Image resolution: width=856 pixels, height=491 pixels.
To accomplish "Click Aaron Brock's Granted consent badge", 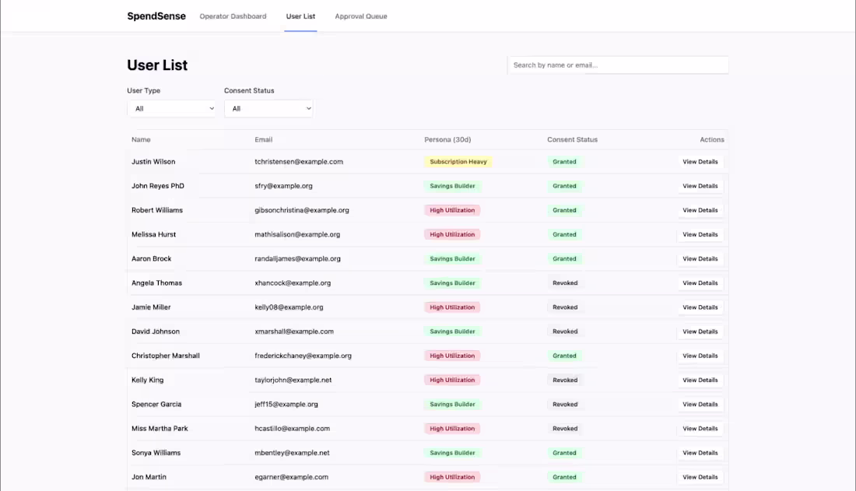I will pos(565,259).
